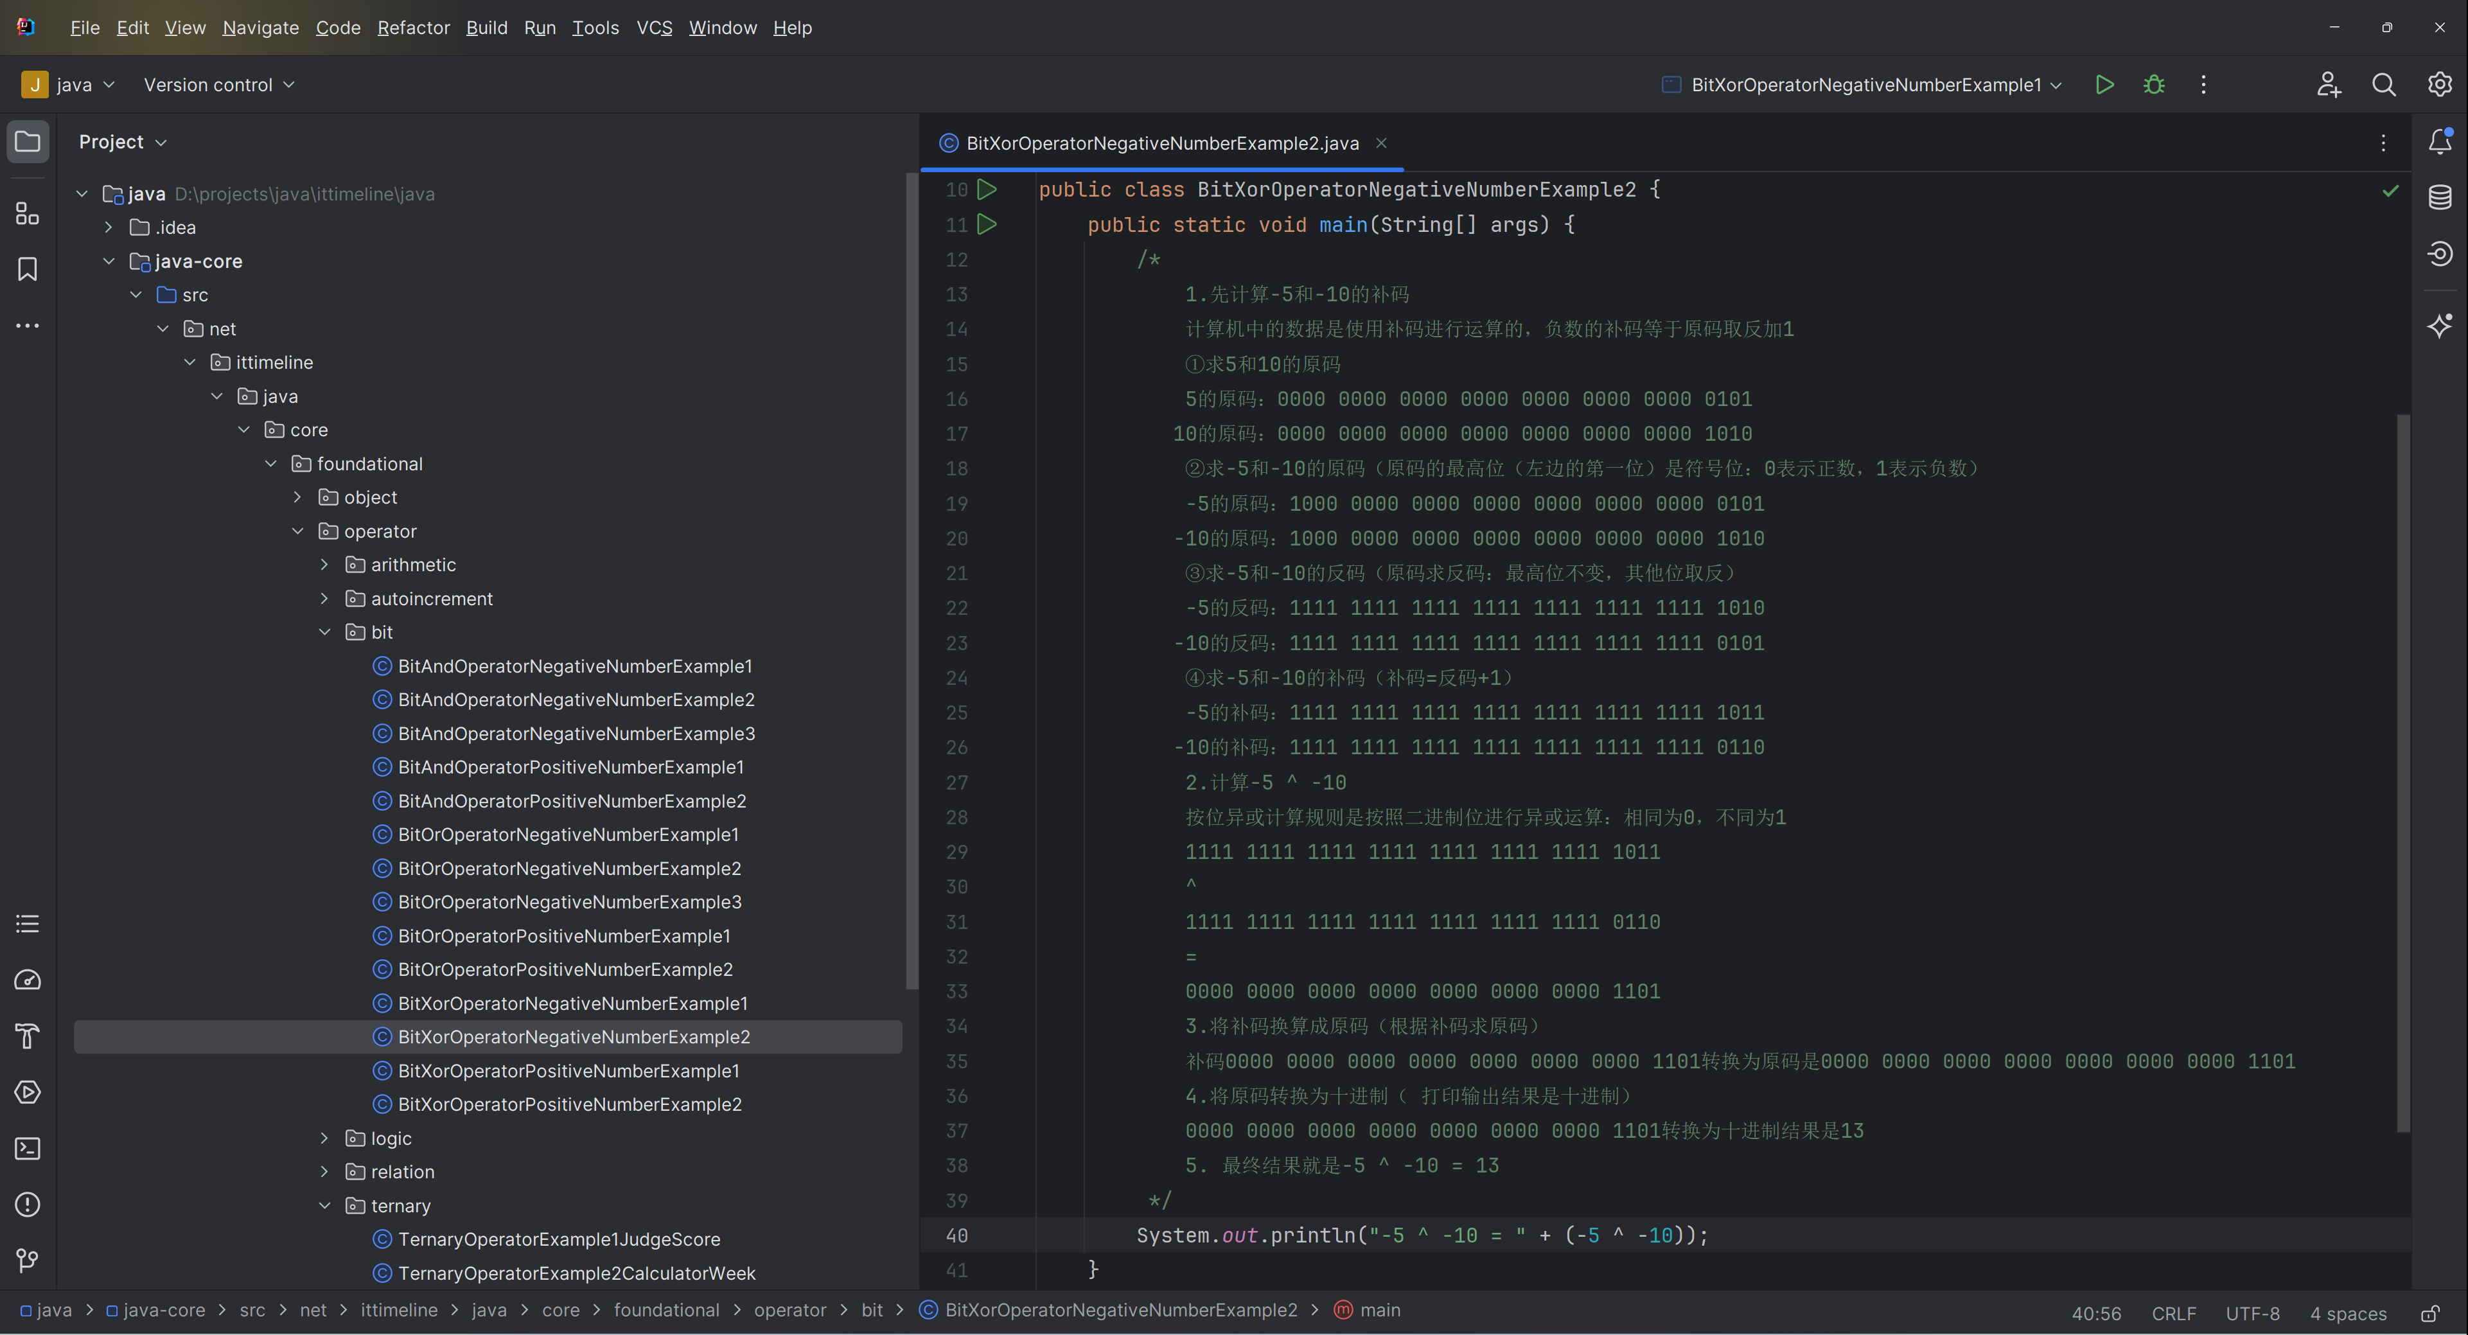Viewport: 2468px width, 1335px height.
Task: Open Code With Me icon
Action: coord(2329,84)
